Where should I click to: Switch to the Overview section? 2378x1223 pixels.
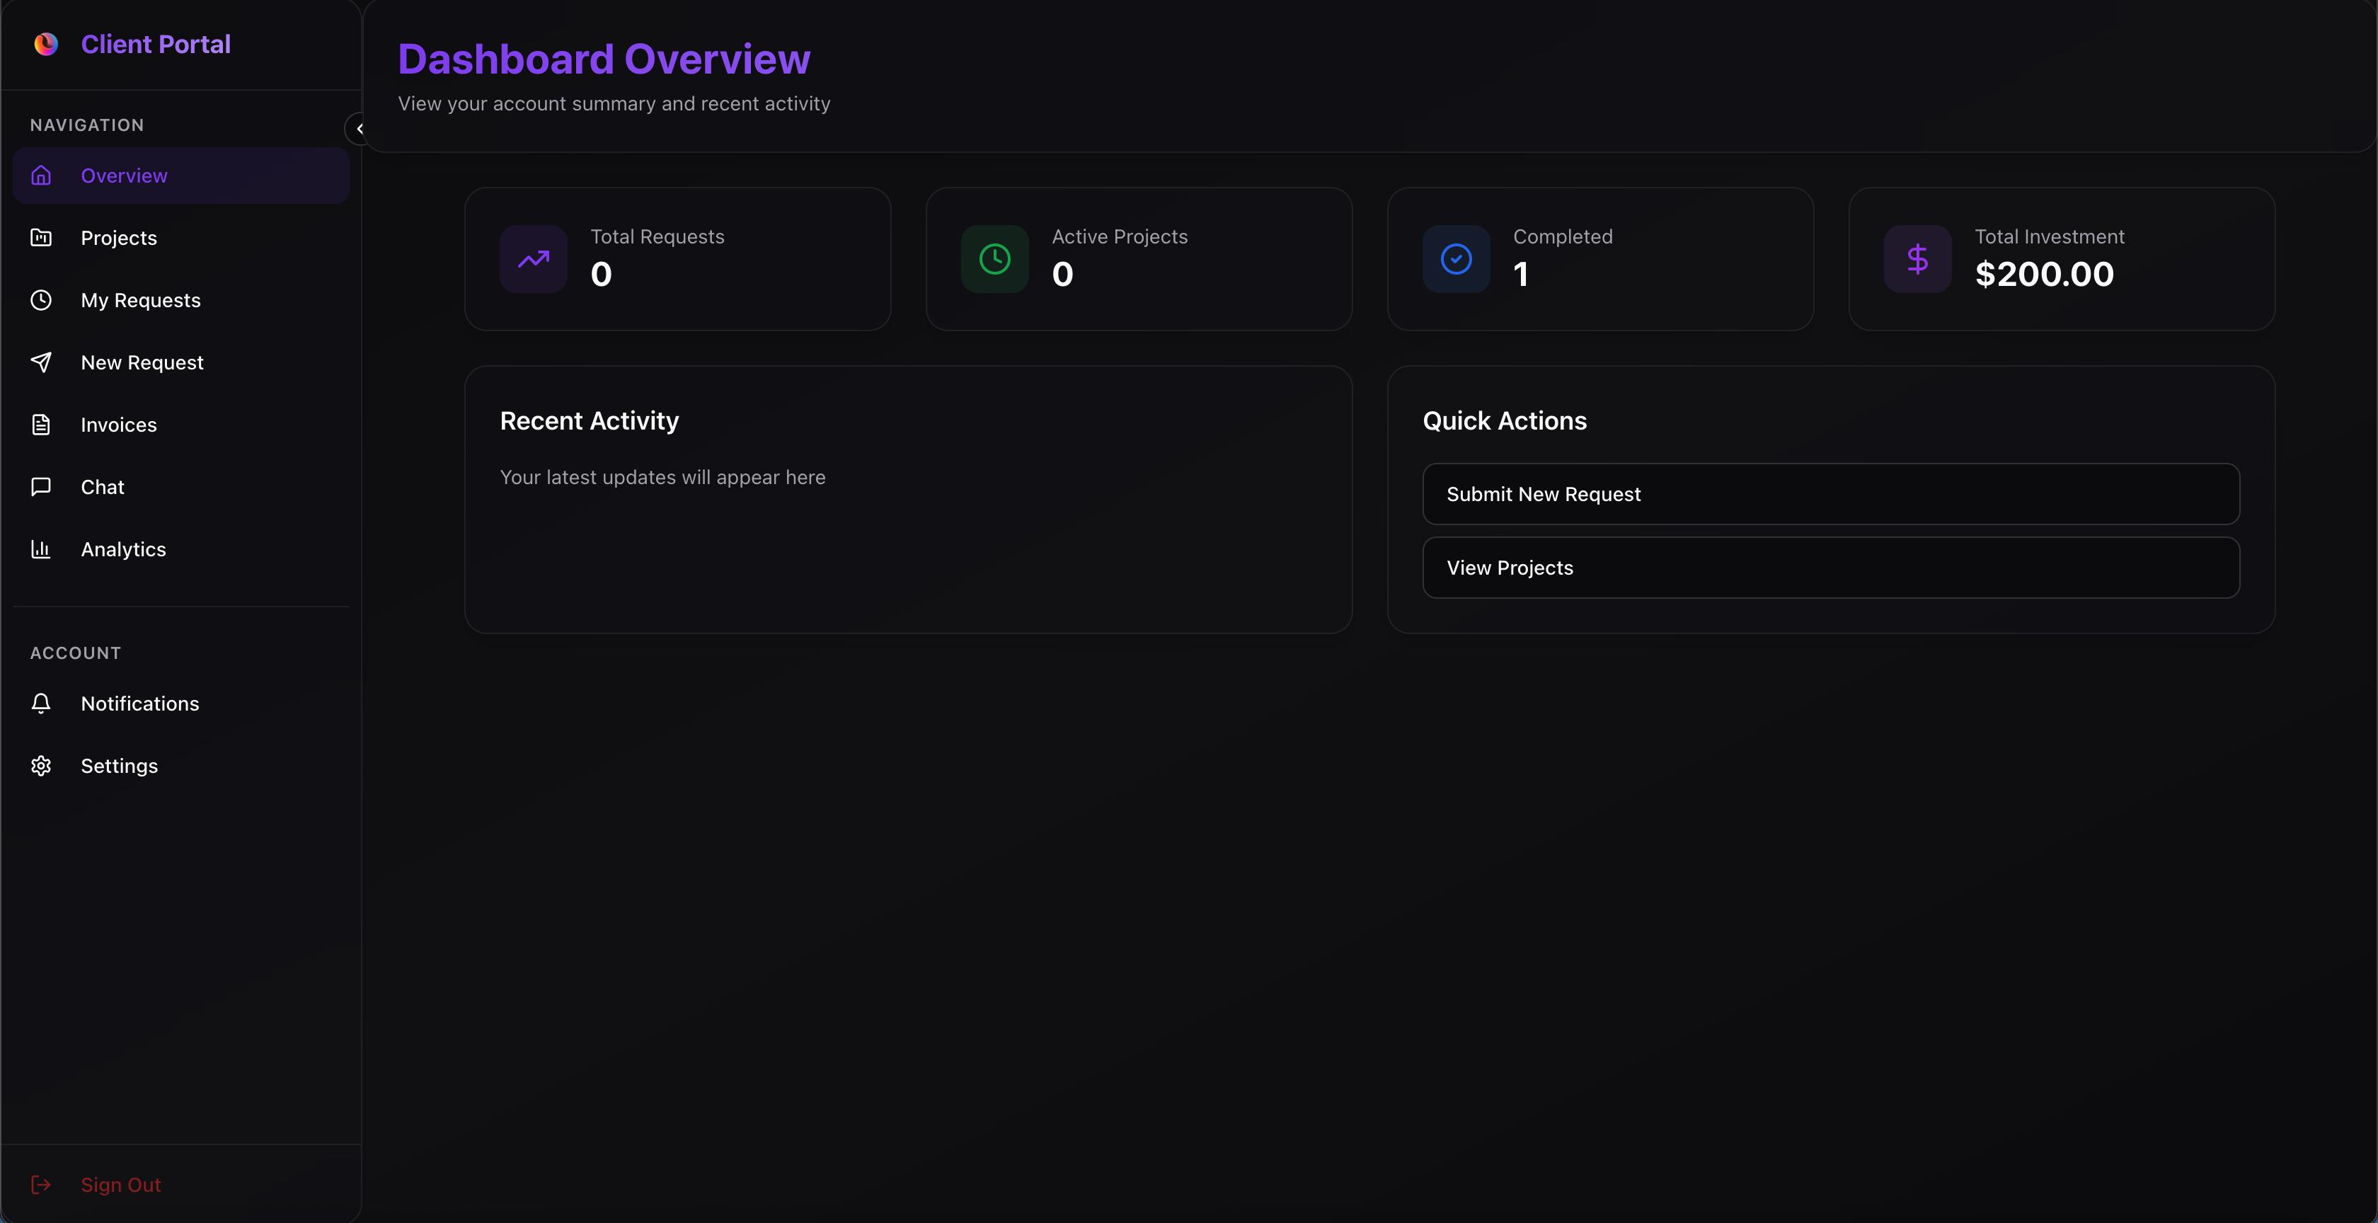[124, 174]
